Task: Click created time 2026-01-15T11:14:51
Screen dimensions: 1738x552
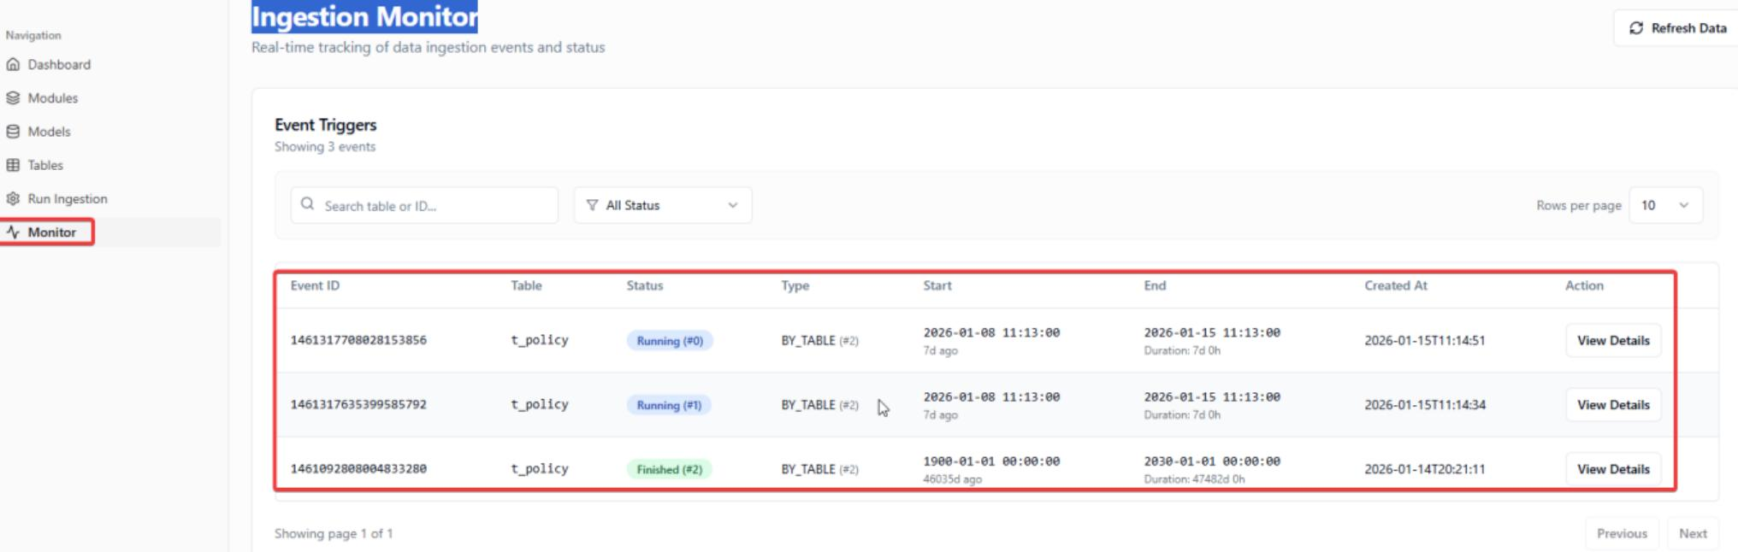Action: [1425, 340]
